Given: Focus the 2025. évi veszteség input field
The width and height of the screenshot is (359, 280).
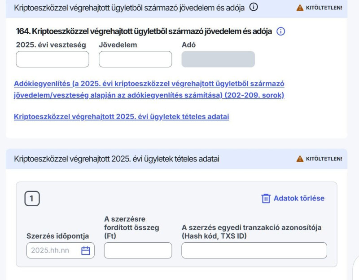Looking at the screenshot, I should [53, 59].
